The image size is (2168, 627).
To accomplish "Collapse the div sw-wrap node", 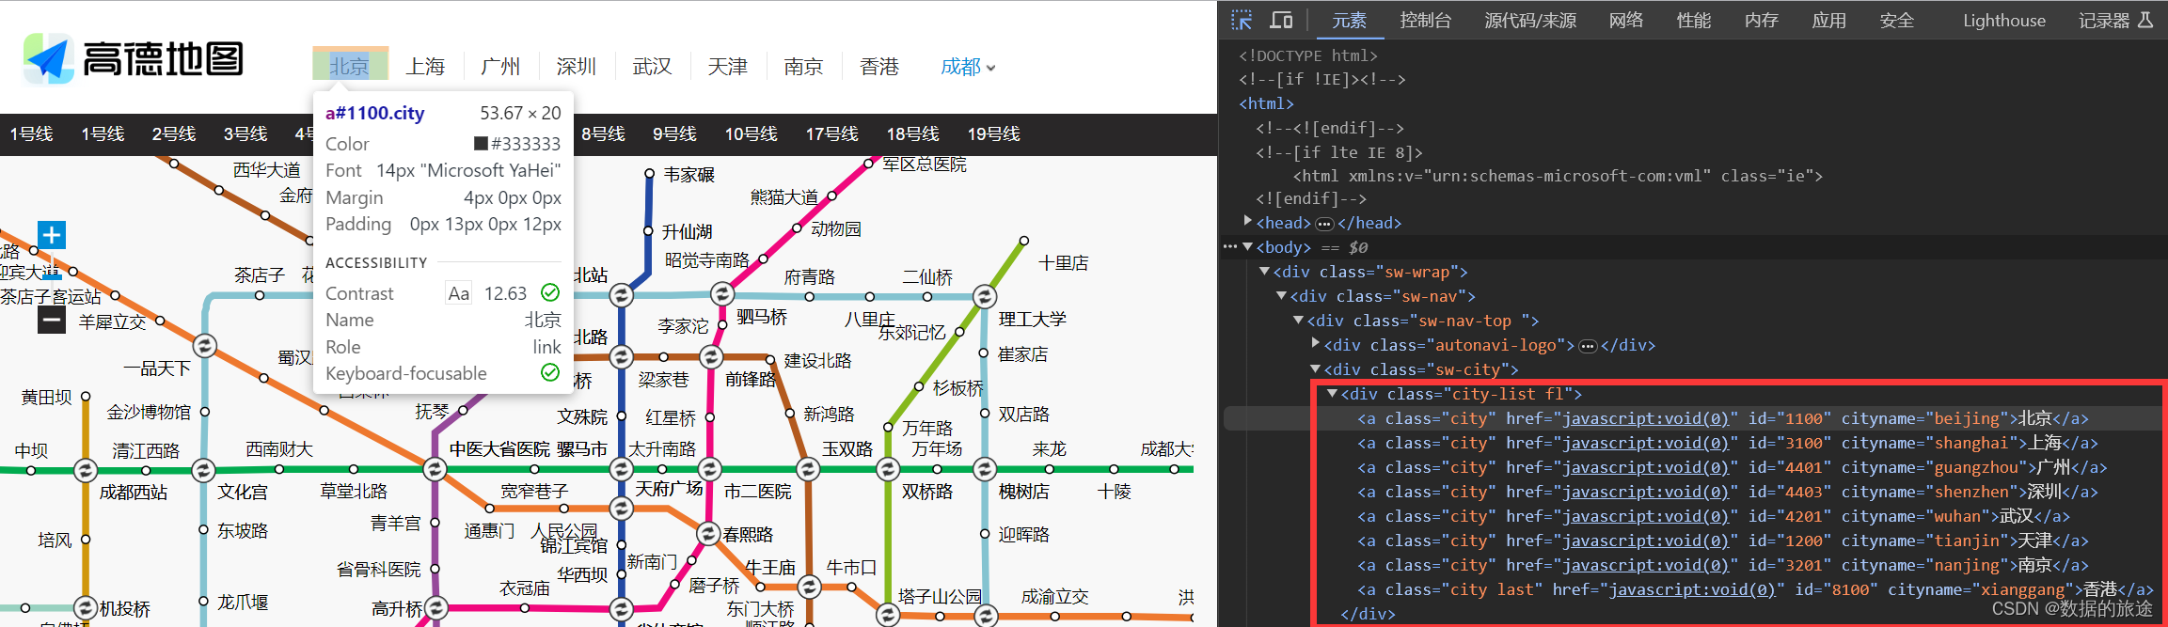I will point(1265,272).
